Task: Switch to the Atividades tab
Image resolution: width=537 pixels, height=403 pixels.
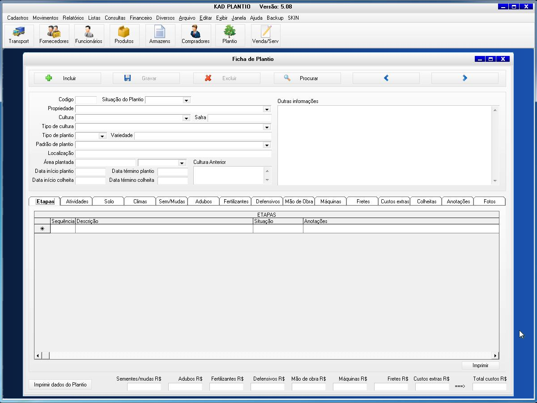Action: click(77, 201)
